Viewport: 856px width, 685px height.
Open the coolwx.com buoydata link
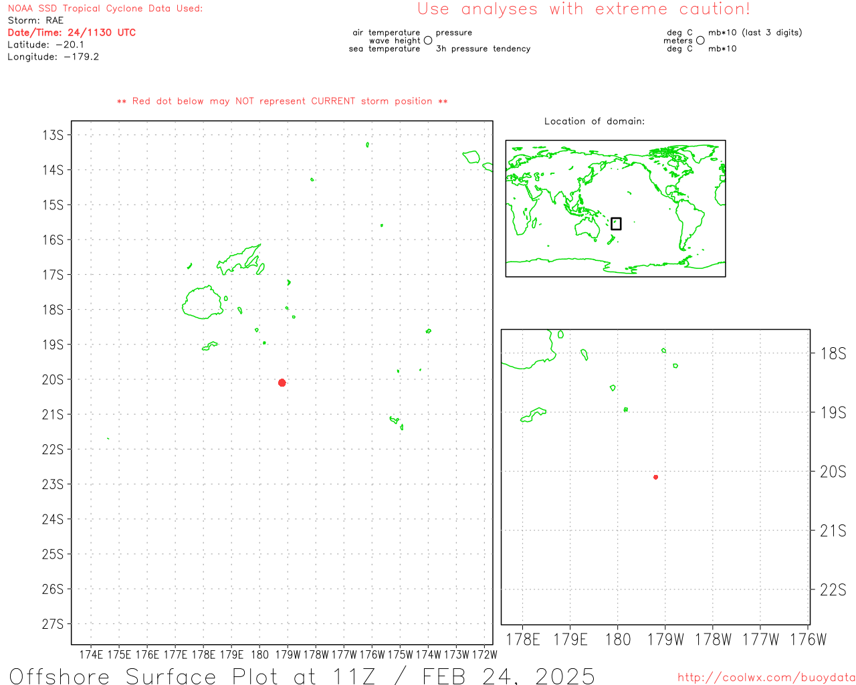click(x=766, y=678)
